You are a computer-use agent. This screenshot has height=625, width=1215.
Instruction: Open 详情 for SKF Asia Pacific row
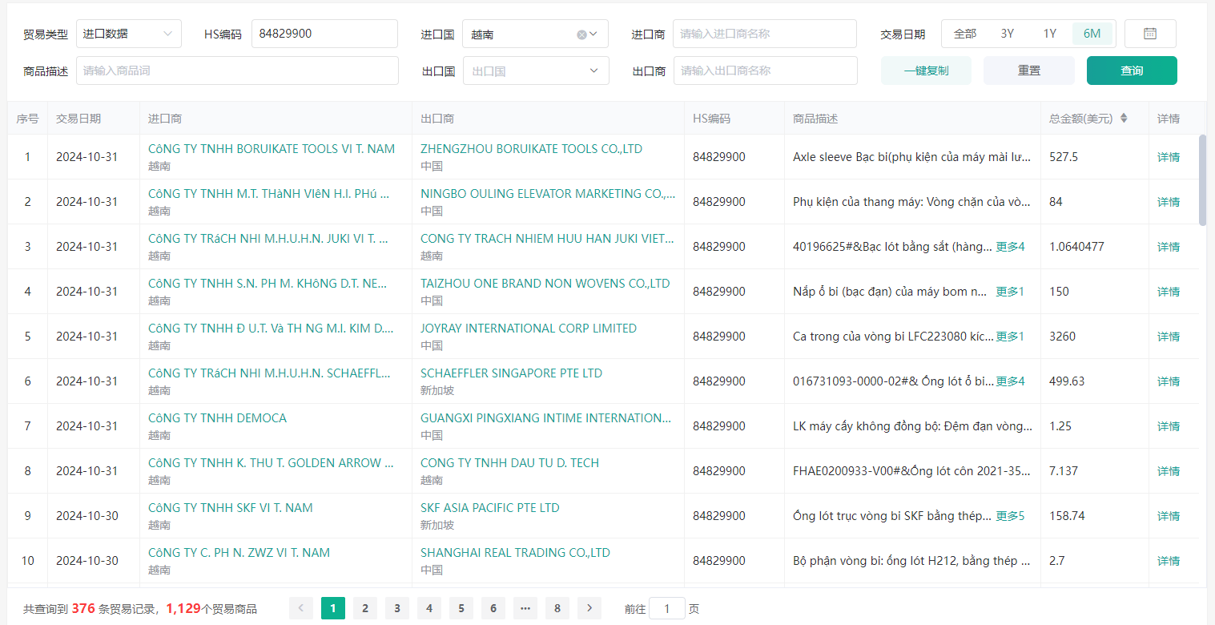(1169, 516)
